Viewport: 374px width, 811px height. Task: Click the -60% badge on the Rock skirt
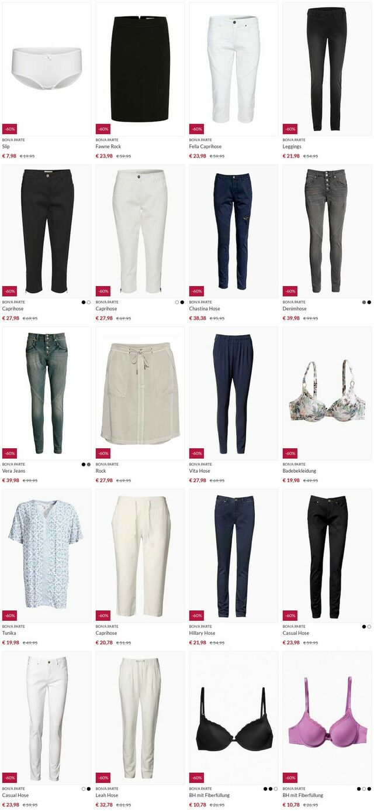[103, 453]
